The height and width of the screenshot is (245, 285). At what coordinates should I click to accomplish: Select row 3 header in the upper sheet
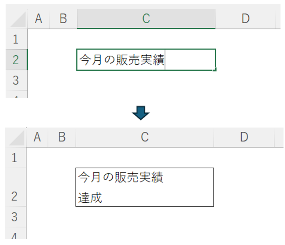pyautogui.click(x=16, y=80)
